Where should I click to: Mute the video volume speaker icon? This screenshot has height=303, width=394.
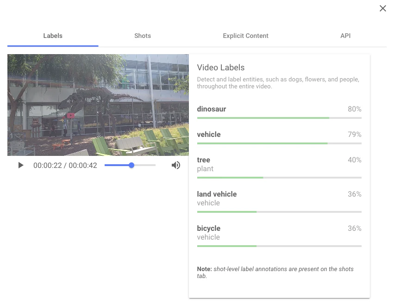[175, 165]
